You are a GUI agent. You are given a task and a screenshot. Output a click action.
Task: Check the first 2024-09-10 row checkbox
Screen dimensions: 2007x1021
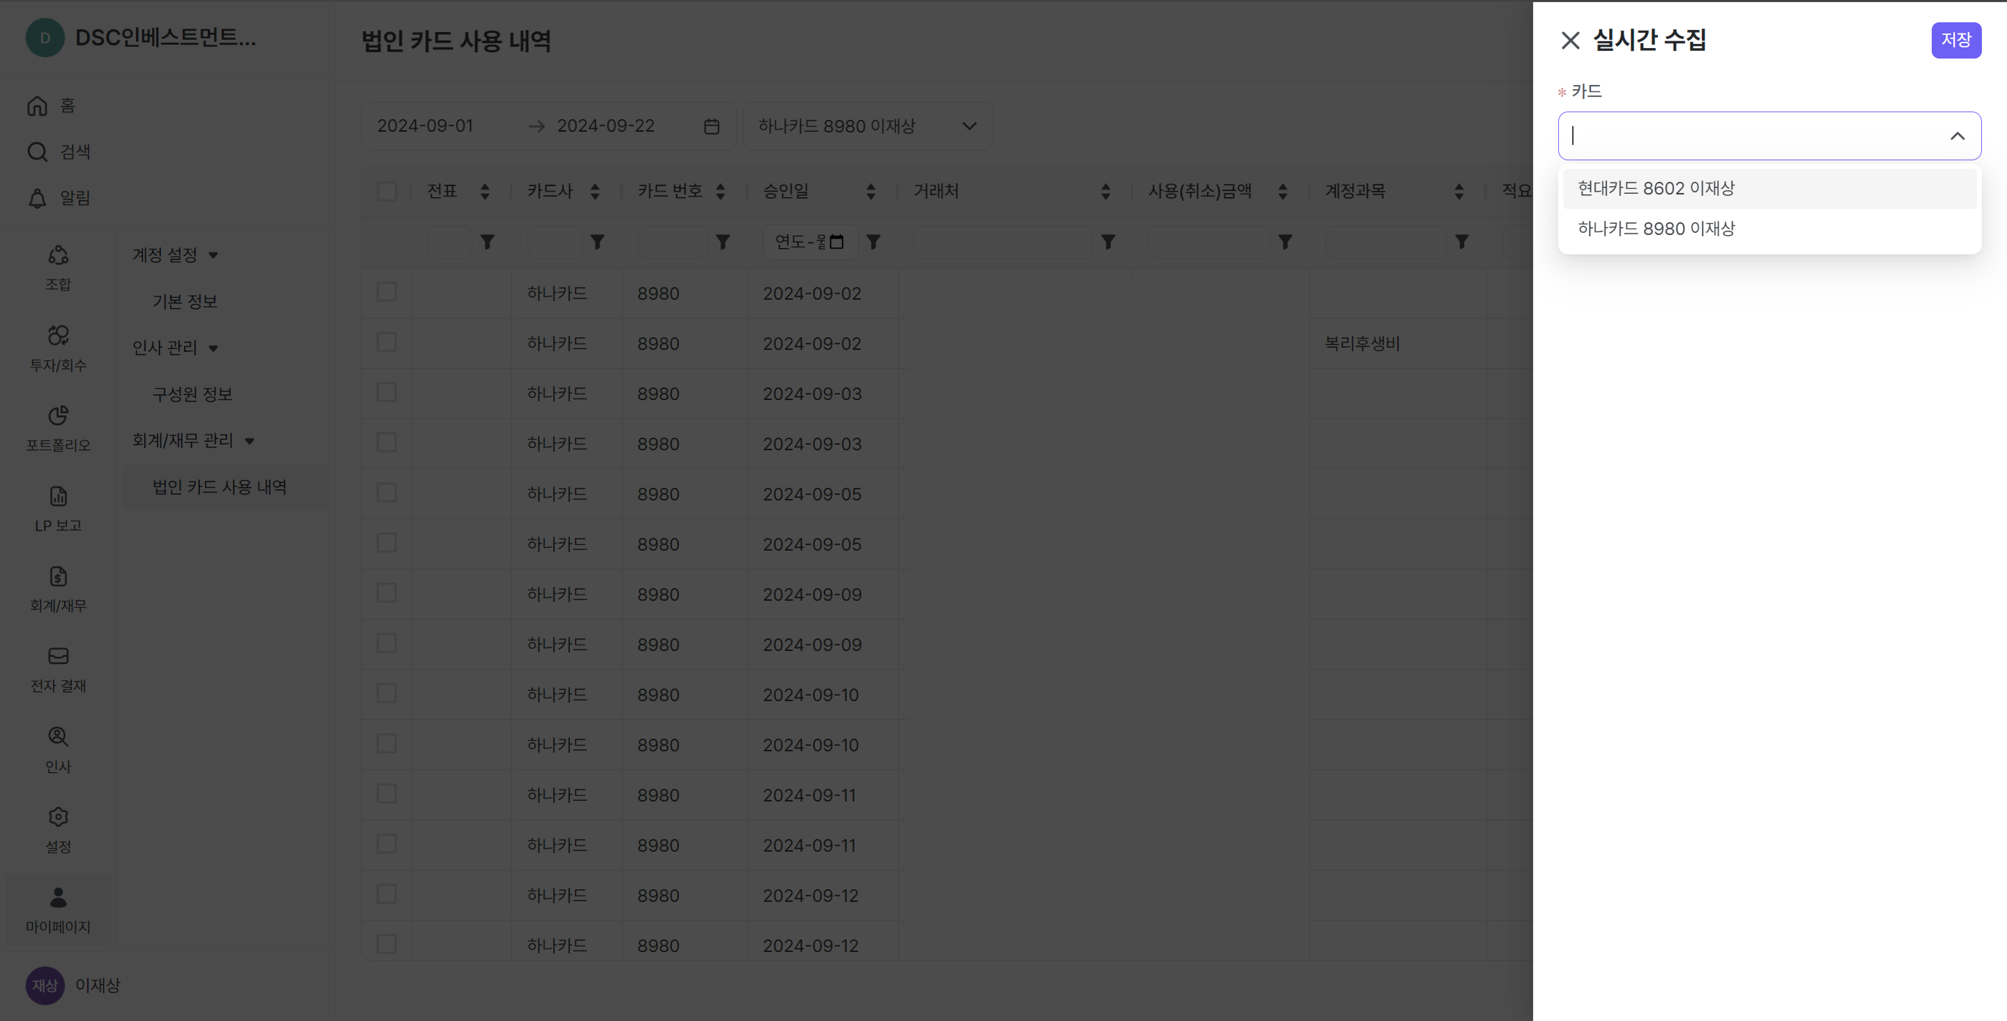click(386, 694)
